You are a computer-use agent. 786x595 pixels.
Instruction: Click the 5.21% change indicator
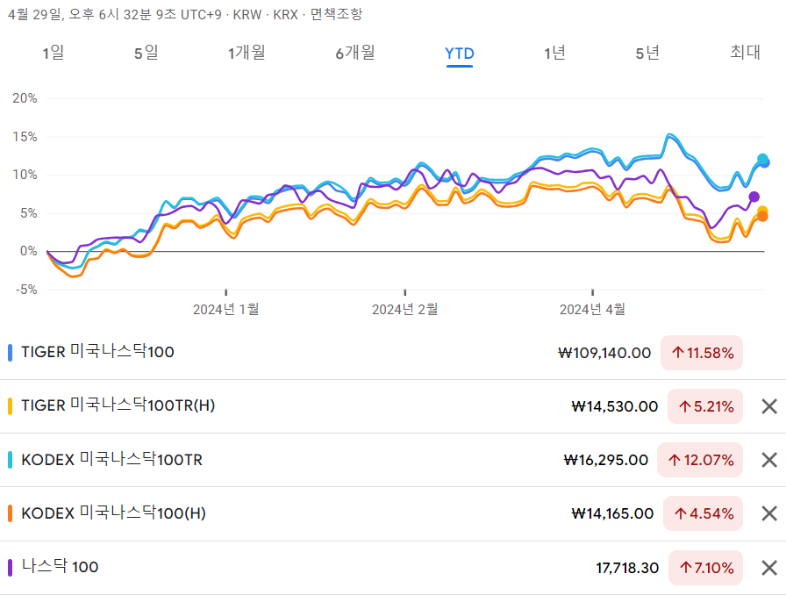coord(704,406)
